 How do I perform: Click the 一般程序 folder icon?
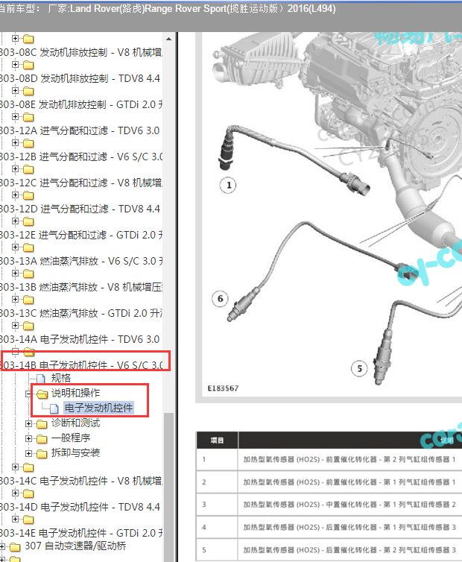(42, 439)
